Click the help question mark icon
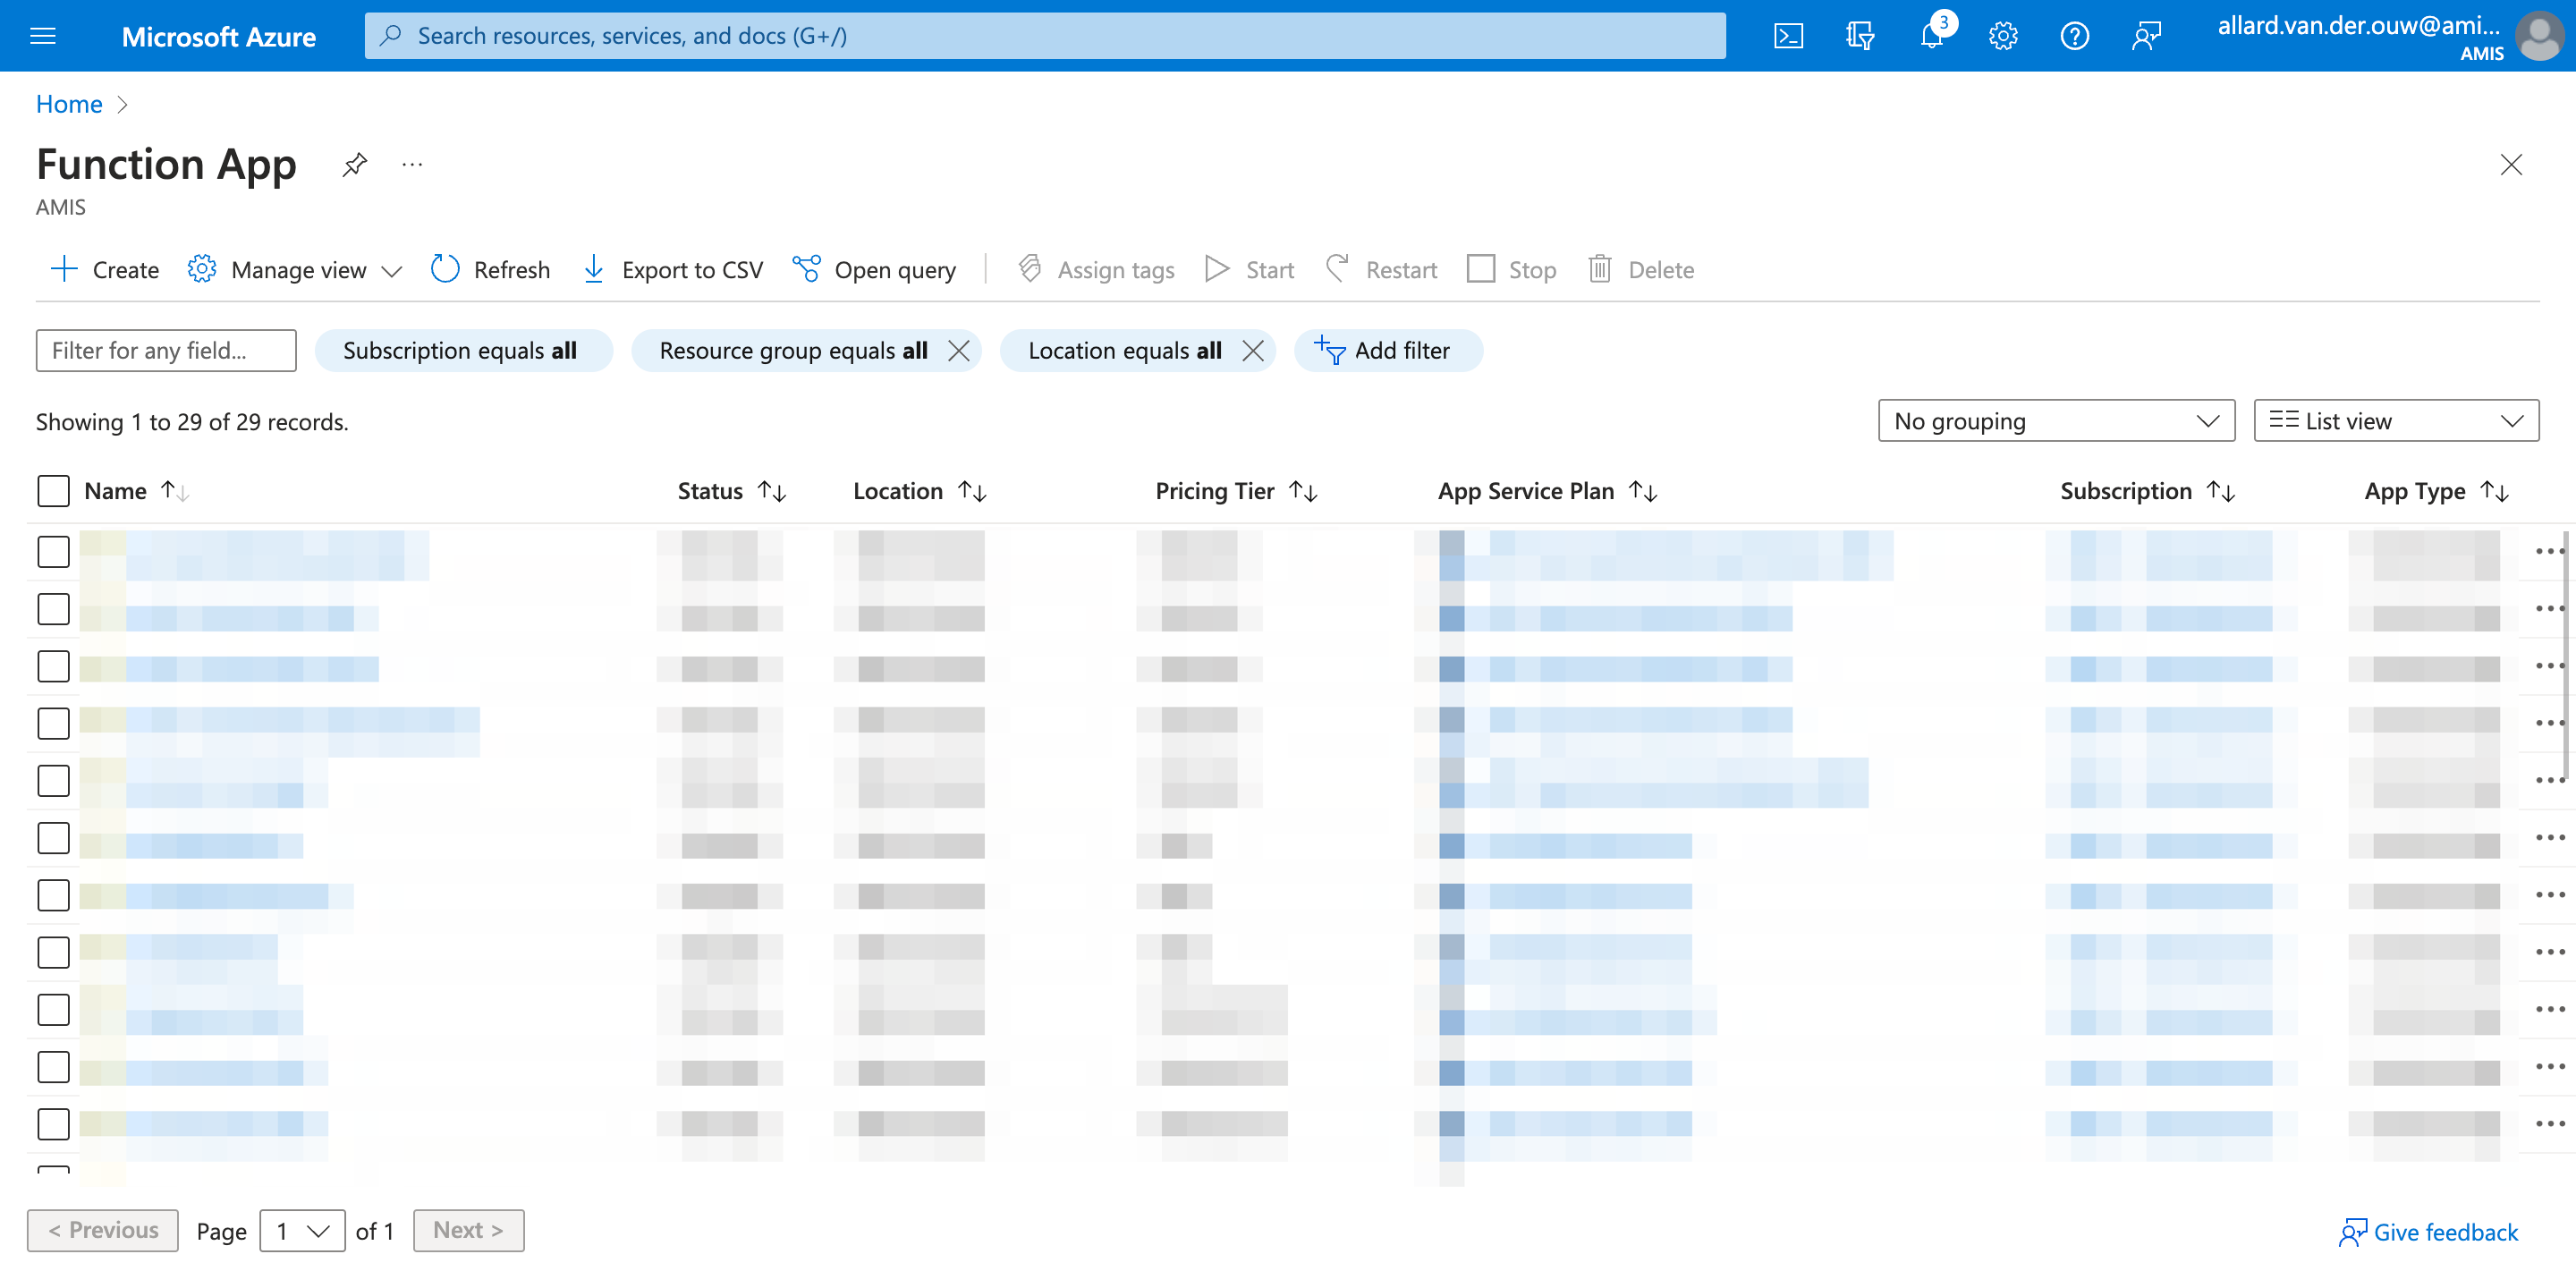The height and width of the screenshot is (1288, 2576). tap(2074, 36)
